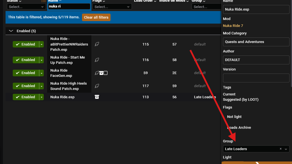Open the Flags filter Select dropdown
Image resolution: width=292 pixels, height=164 pixels.
(112, 7)
